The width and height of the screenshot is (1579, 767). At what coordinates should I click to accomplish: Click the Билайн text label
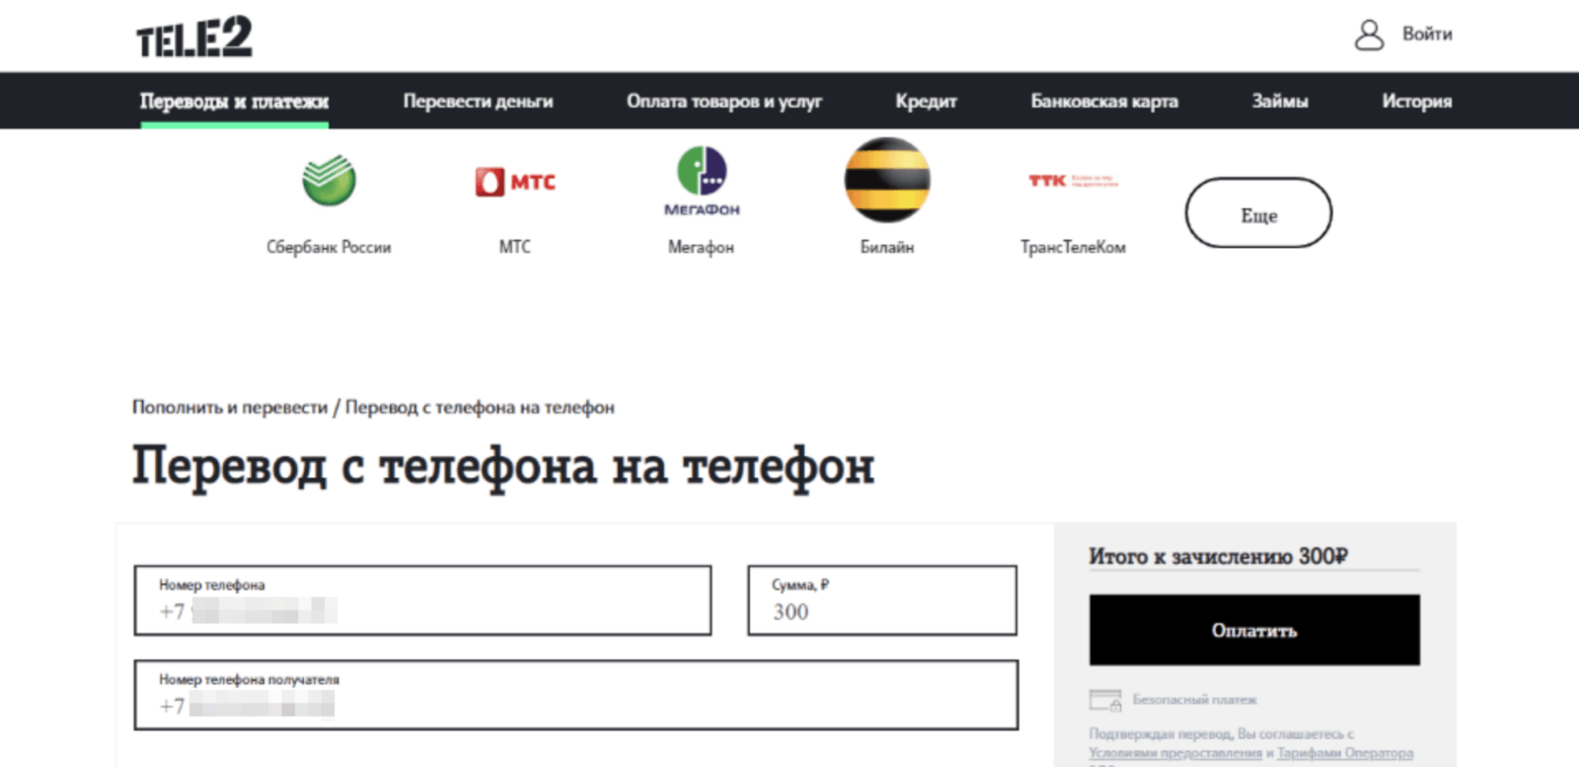point(887,247)
